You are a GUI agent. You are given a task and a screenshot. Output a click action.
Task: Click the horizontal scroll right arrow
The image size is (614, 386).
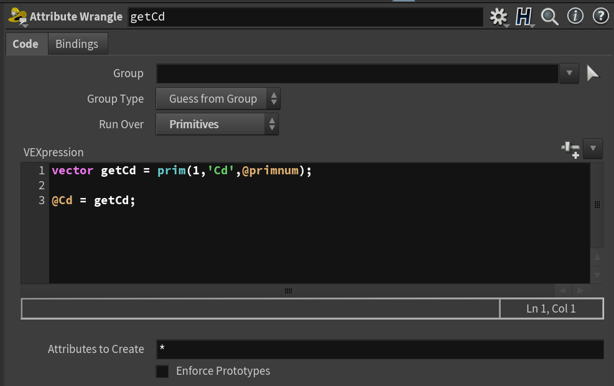580,290
